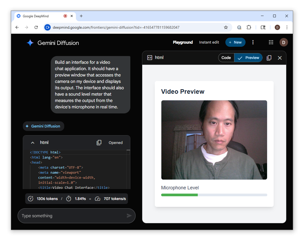Click the camera indicator in address bar

click(x=48, y=27)
